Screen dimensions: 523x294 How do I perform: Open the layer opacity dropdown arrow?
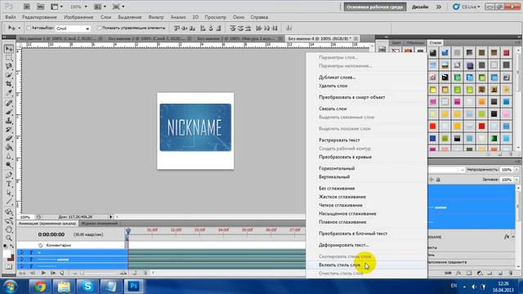tap(516, 170)
